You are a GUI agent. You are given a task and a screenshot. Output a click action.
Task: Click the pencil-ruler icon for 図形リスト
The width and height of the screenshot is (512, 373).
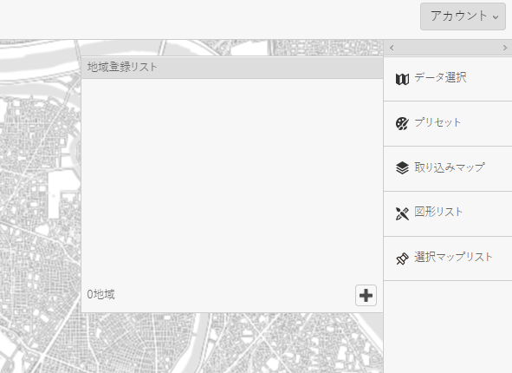point(402,213)
